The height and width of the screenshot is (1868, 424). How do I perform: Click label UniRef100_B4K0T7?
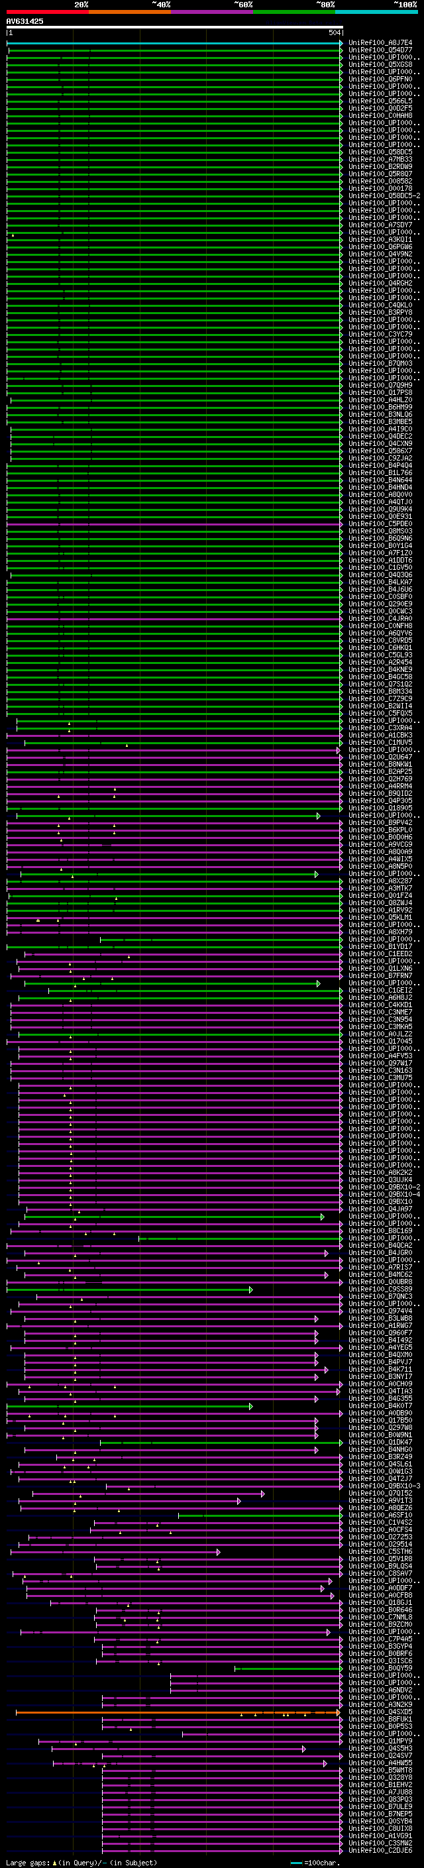tap(380, 1405)
